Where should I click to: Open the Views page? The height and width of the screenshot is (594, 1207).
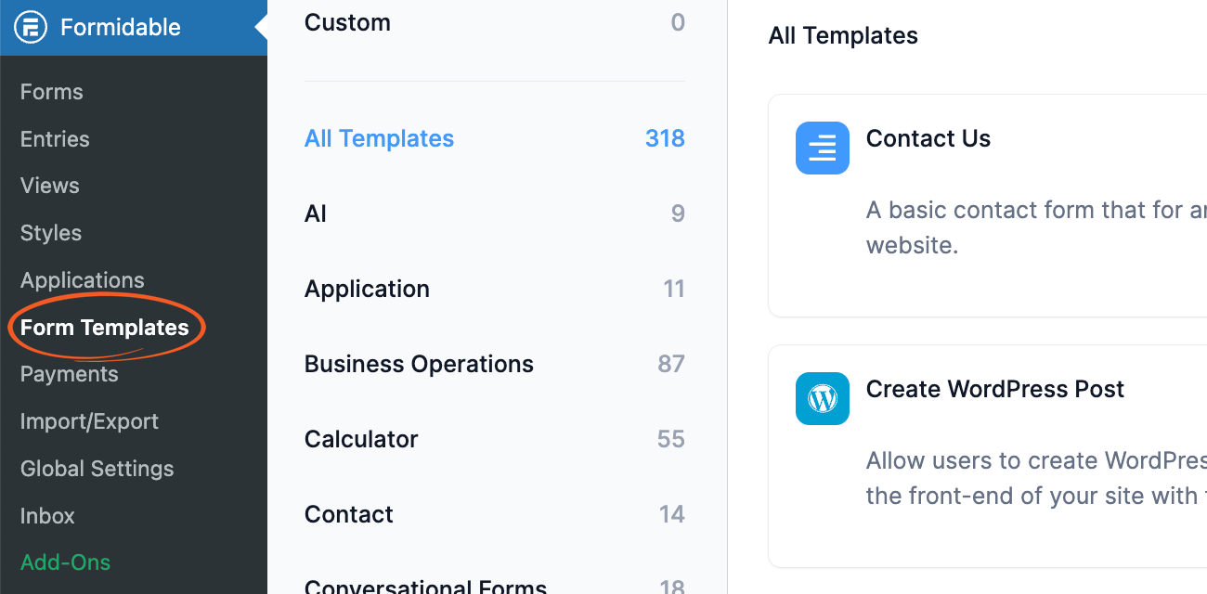click(x=48, y=186)
